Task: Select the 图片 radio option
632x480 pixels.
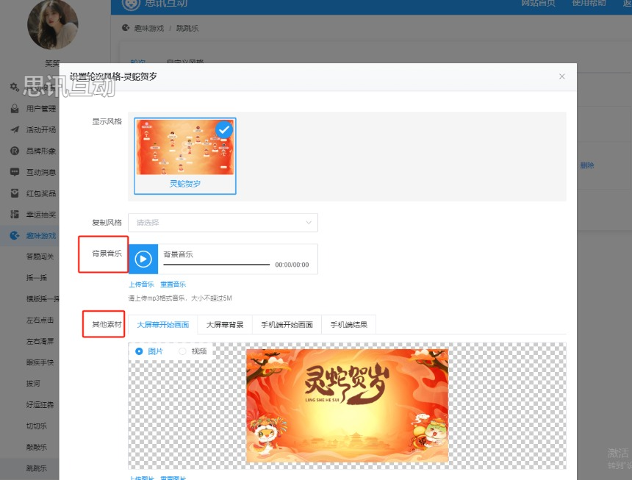Action: click(139, 351)
